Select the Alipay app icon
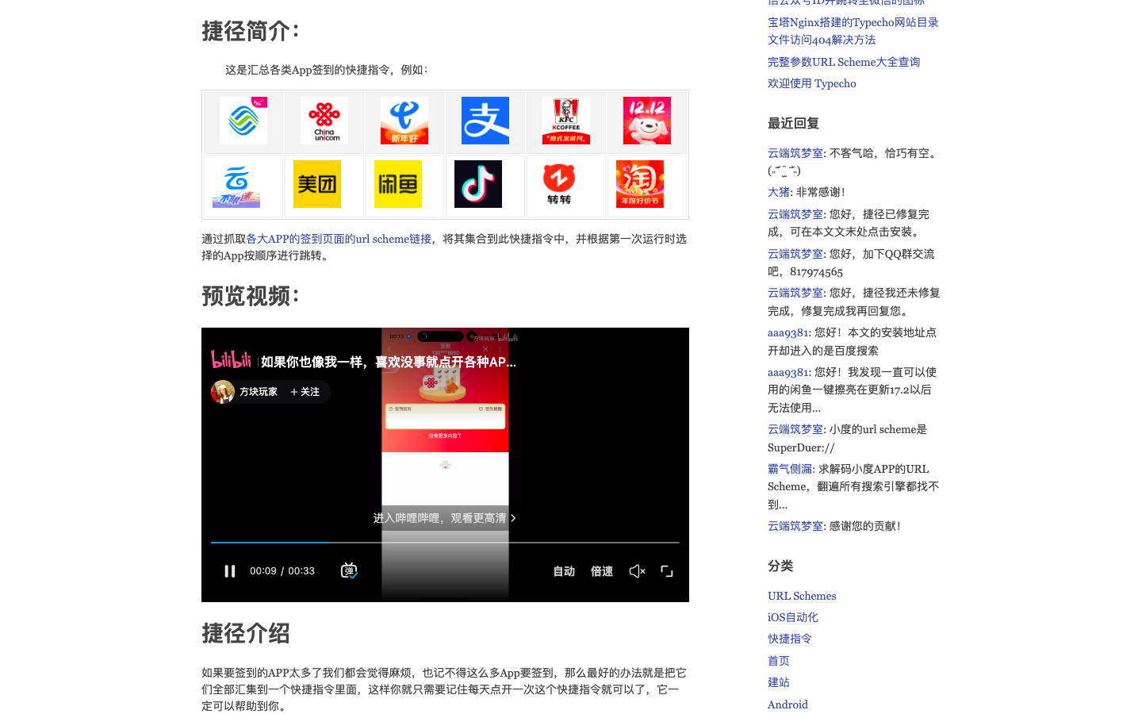 click(x=485, y=121)
